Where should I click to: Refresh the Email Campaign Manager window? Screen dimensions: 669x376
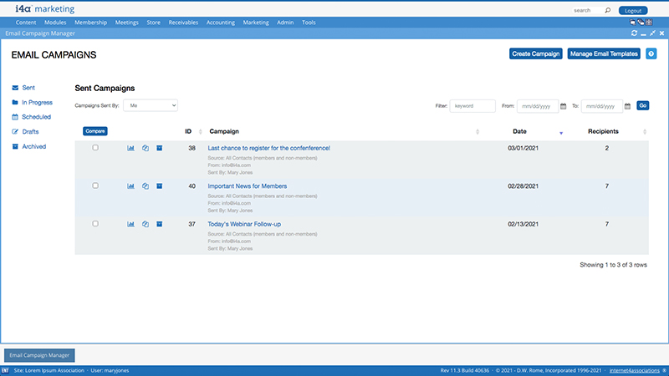(634, 33)
